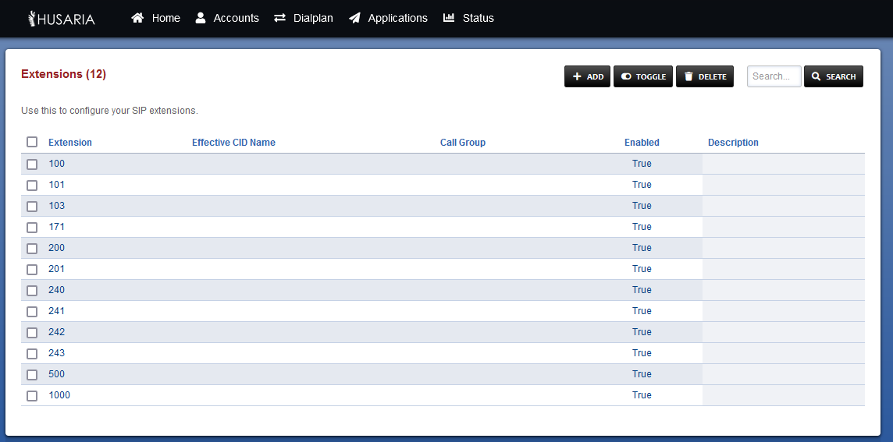Click the Applications paper plane icon
This screenshot has width=893, height=442.
tap(354, 18)
